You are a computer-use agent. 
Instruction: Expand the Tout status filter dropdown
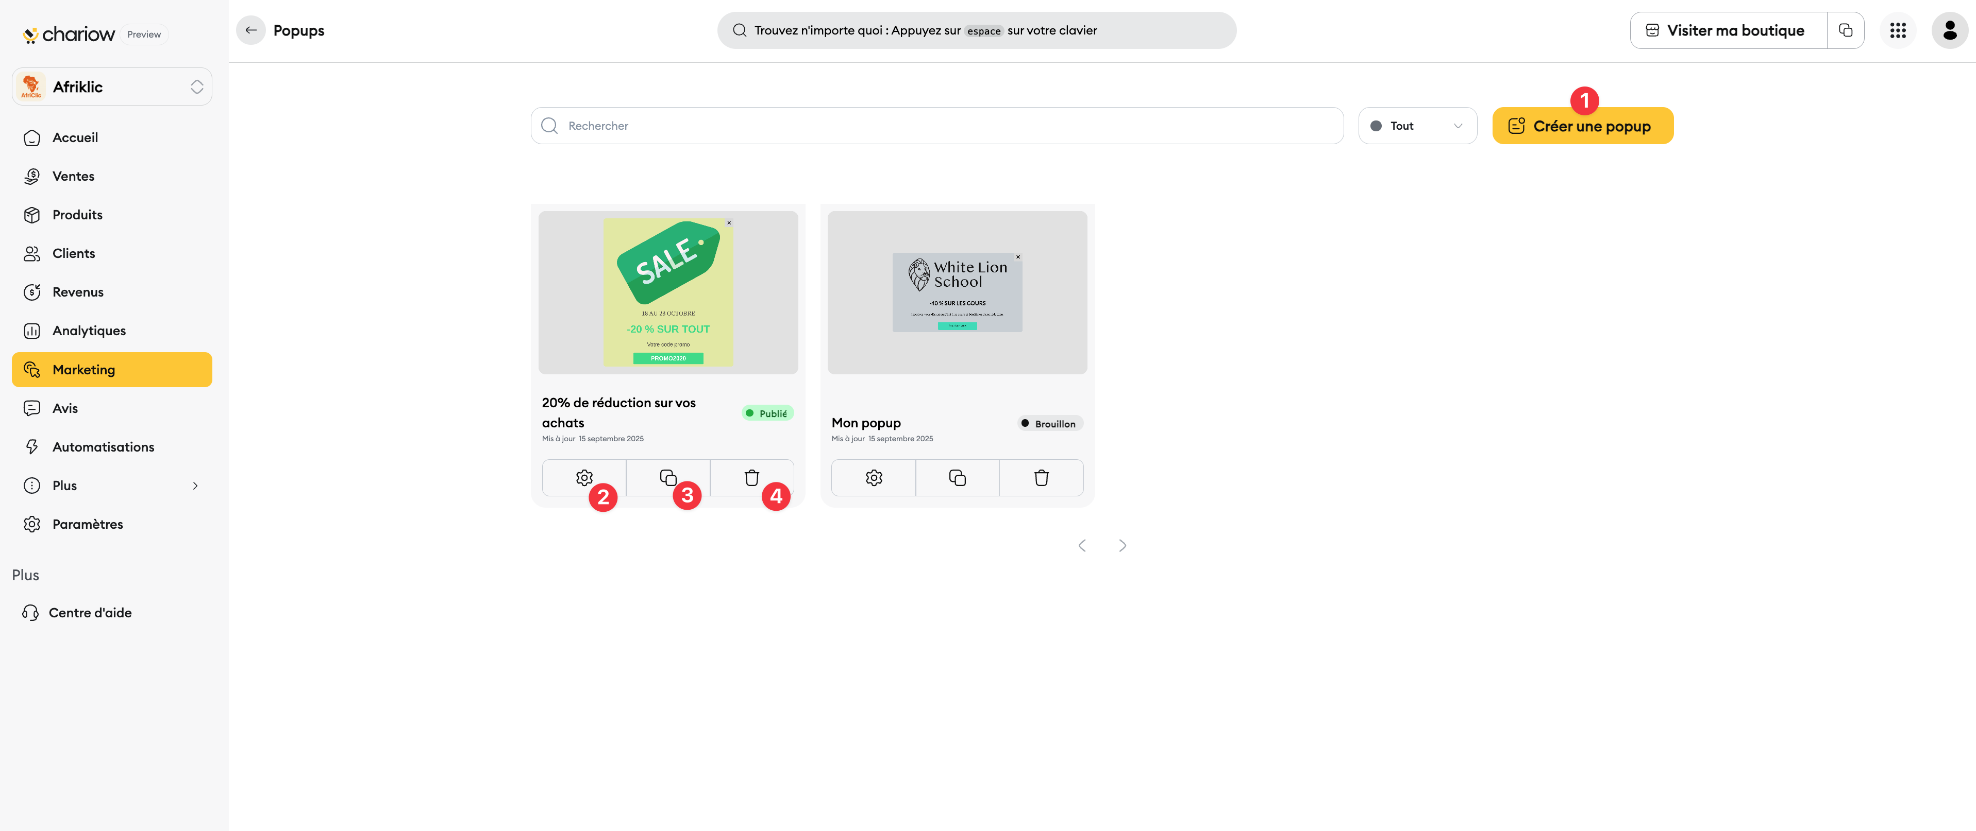tap(1417, 126)
